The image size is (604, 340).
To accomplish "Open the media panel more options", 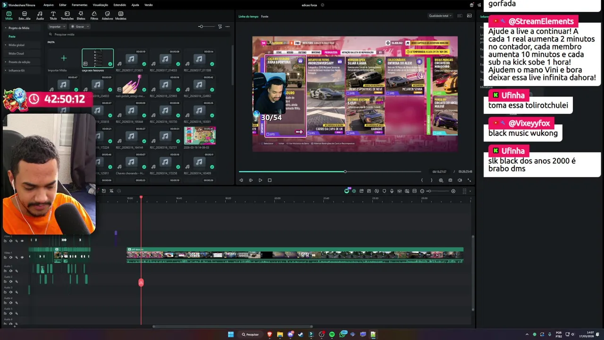I will tap(227, 26).
